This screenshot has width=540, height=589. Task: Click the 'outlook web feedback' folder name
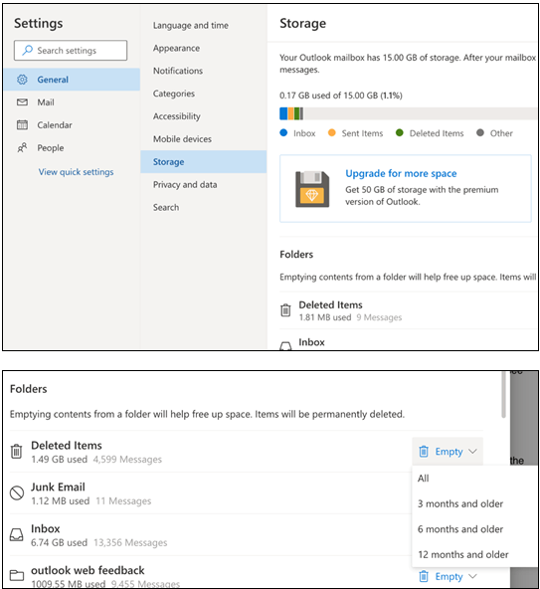coord(88,570)
